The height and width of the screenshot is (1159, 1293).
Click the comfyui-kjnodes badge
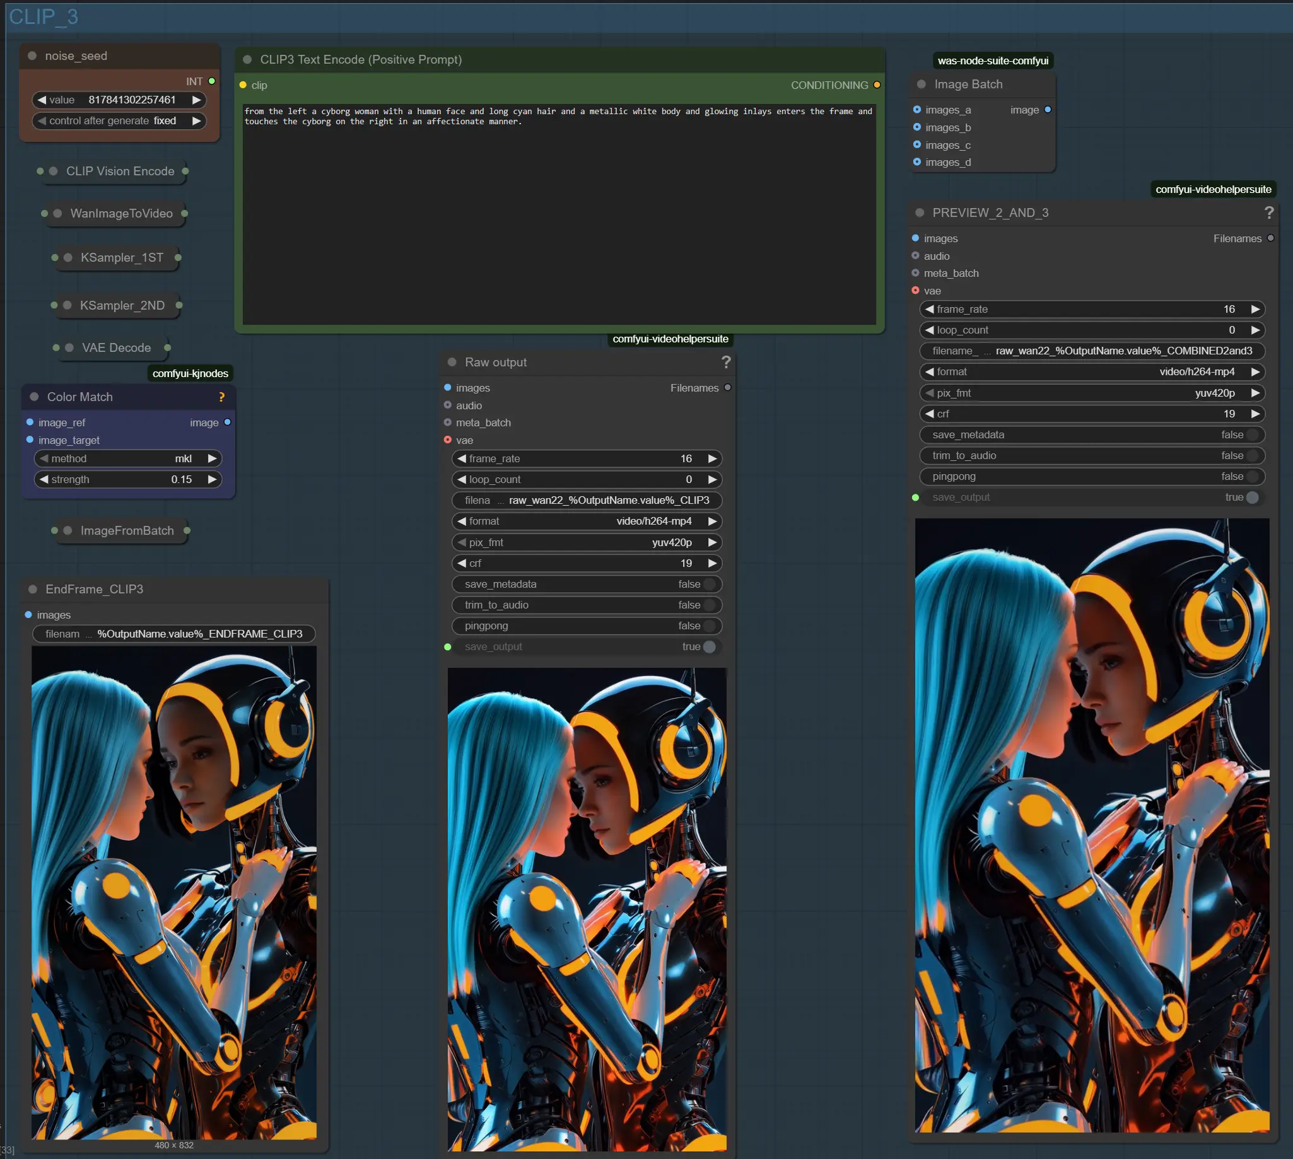click(x=190, y=374)
